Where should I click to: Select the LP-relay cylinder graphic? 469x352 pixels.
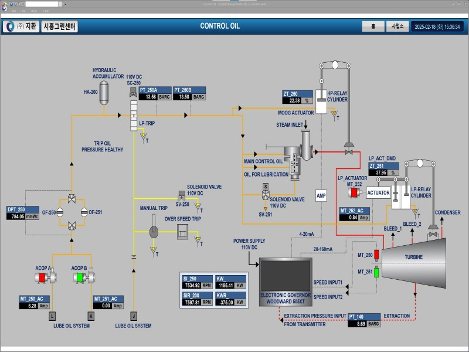click(401, 197)
